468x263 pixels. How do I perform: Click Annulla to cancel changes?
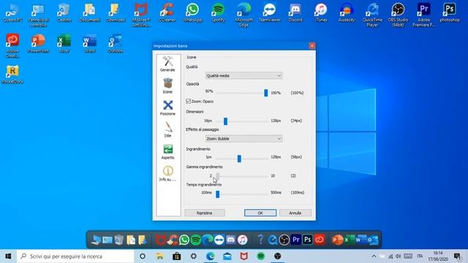coord(295,213)
